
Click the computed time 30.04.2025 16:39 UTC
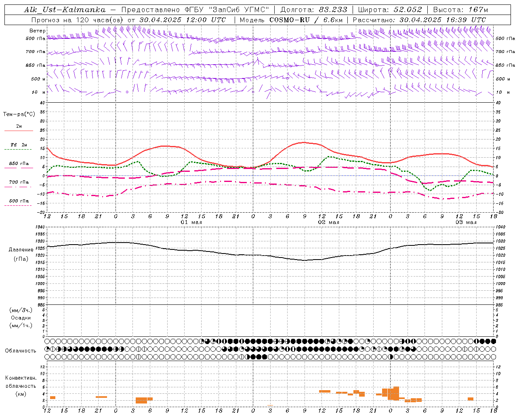[443, 20]
